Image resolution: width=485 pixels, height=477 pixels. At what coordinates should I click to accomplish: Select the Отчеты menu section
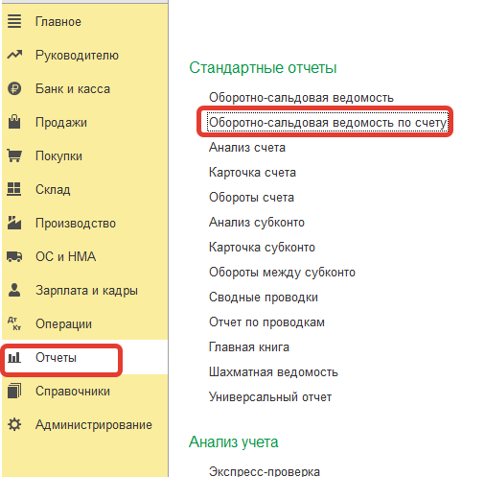click(56, 357)
